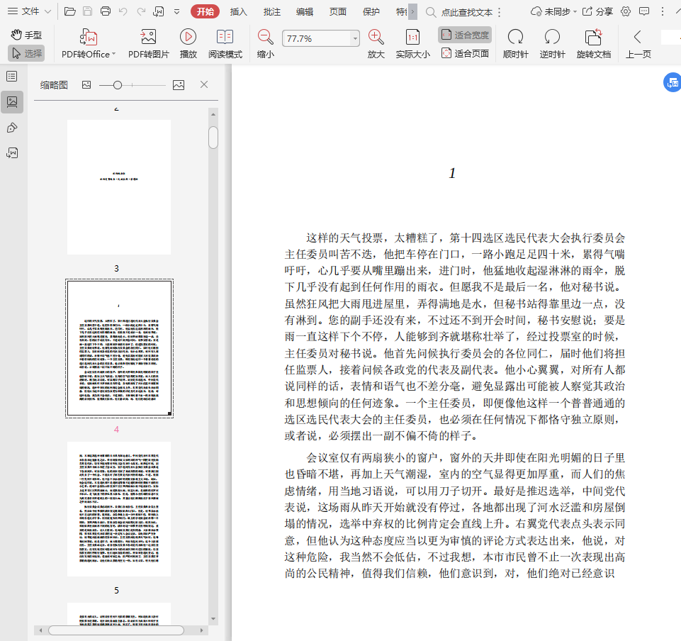Click the redo arrow icon

pos(141,12)
